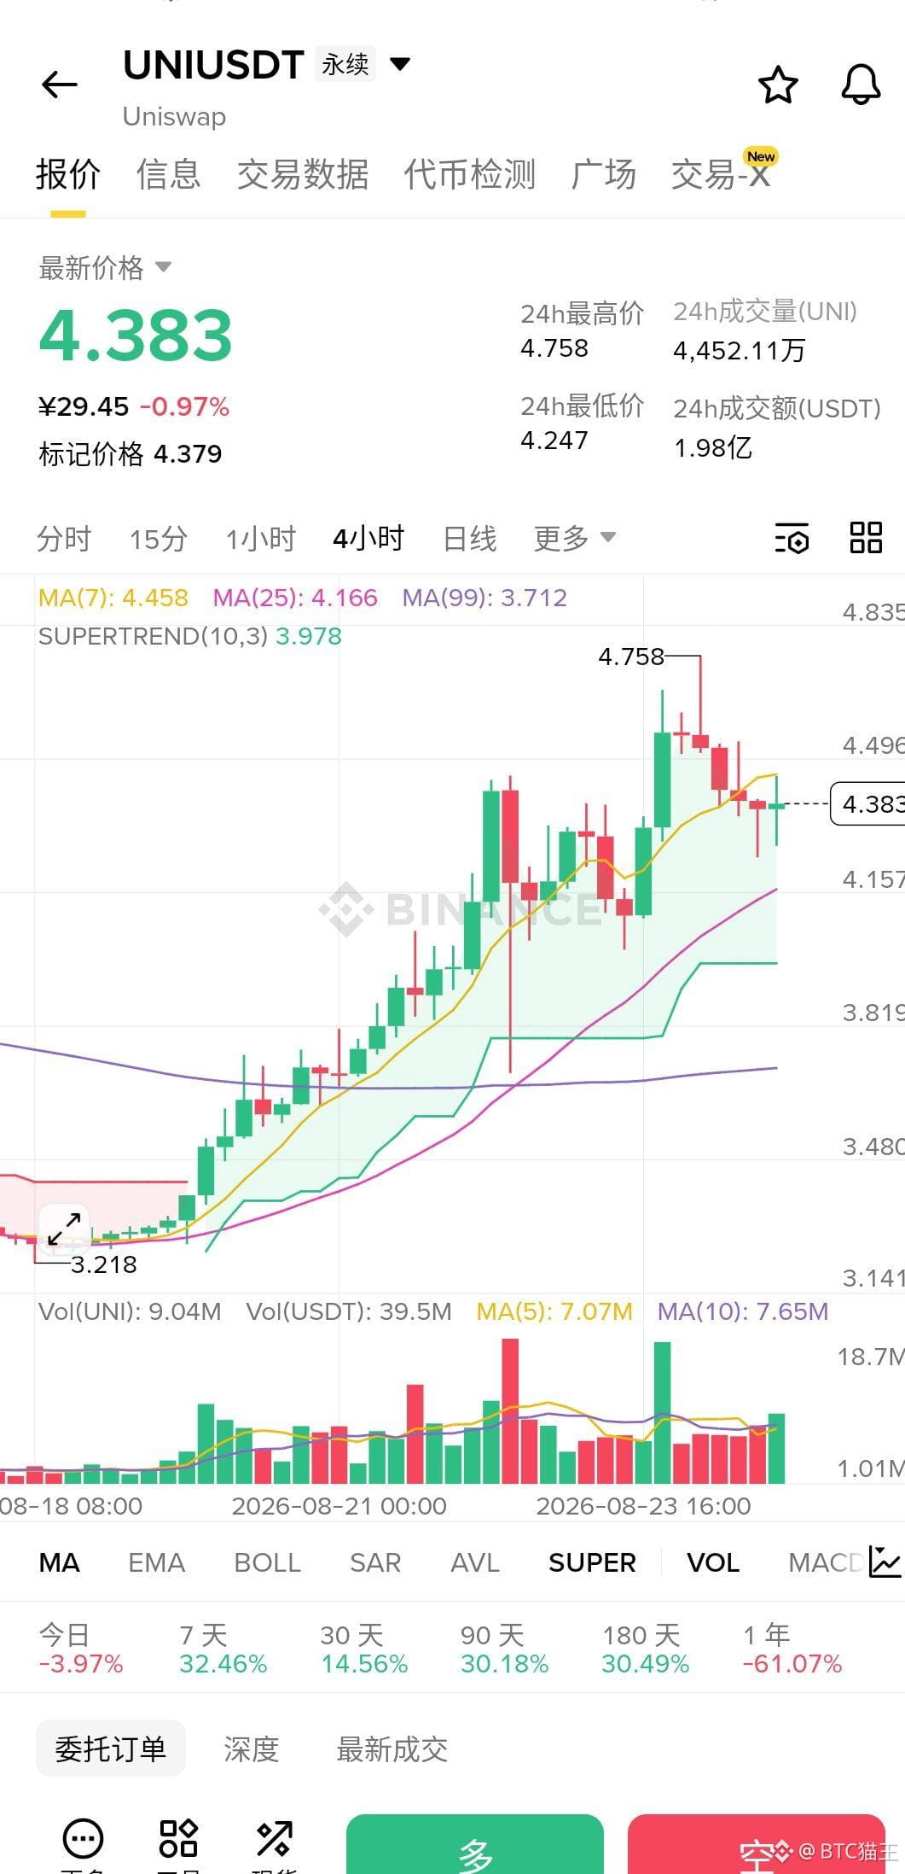905x1874 pixels.
Task: Open the four-square chart layout icon
Action: [866, 538]
